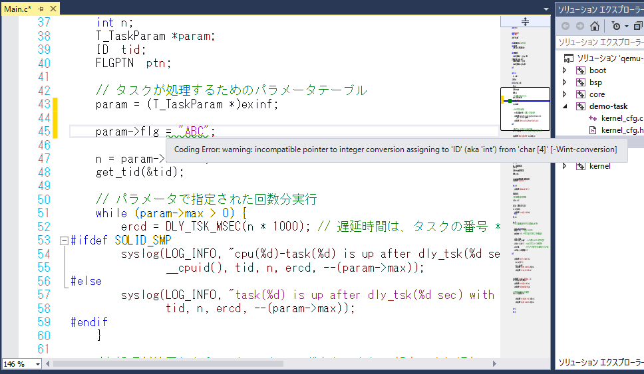Click the Solution Explorer bottom panel tab
The height and width of the screenshot is (374, 644).
(599, 363)
